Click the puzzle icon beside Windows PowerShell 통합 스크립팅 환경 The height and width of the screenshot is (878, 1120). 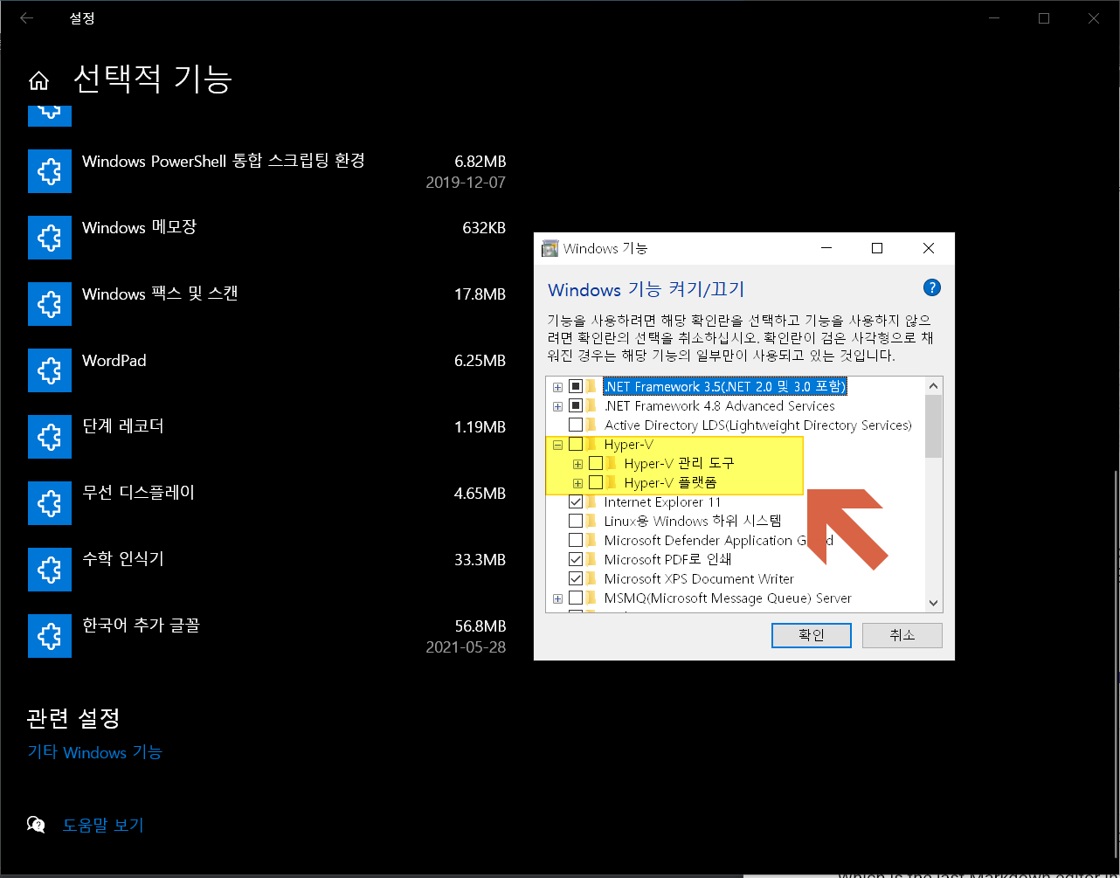click(50, 171)
